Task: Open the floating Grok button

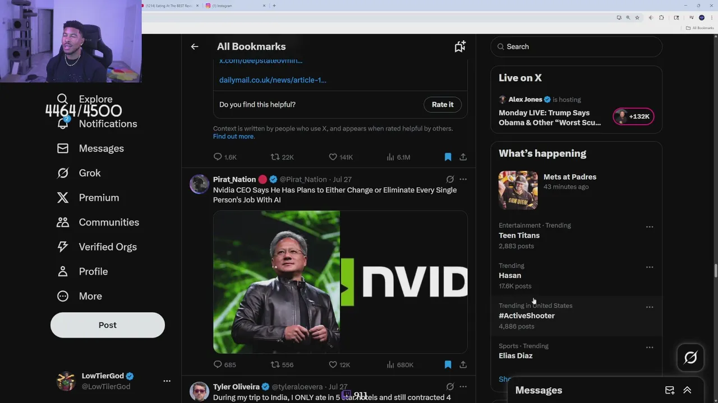Action: [x=691, y=358]
